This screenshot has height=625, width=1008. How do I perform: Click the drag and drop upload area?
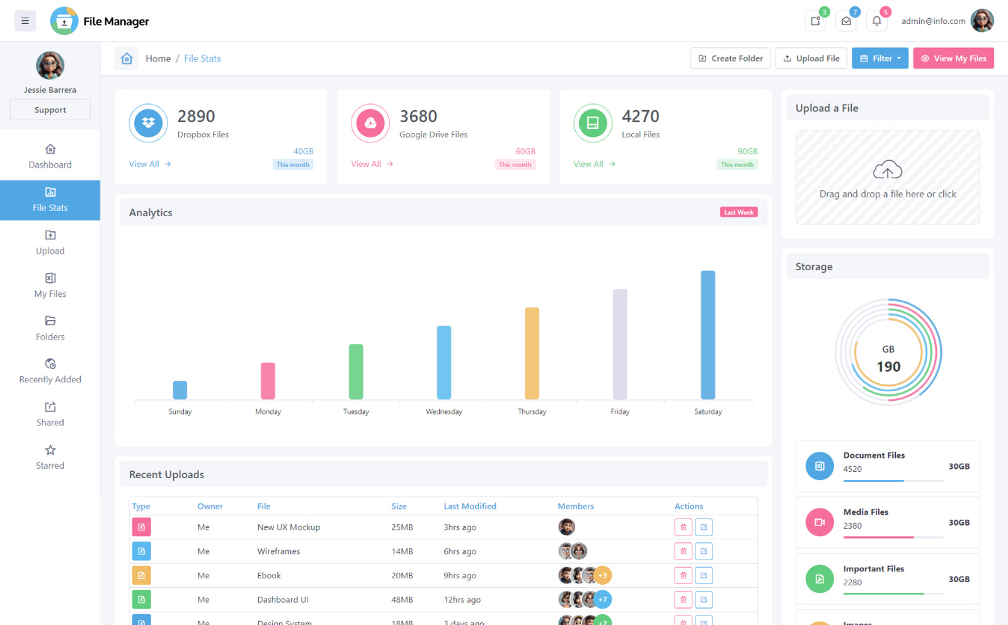pyautogui.click(x=887, y=178)
